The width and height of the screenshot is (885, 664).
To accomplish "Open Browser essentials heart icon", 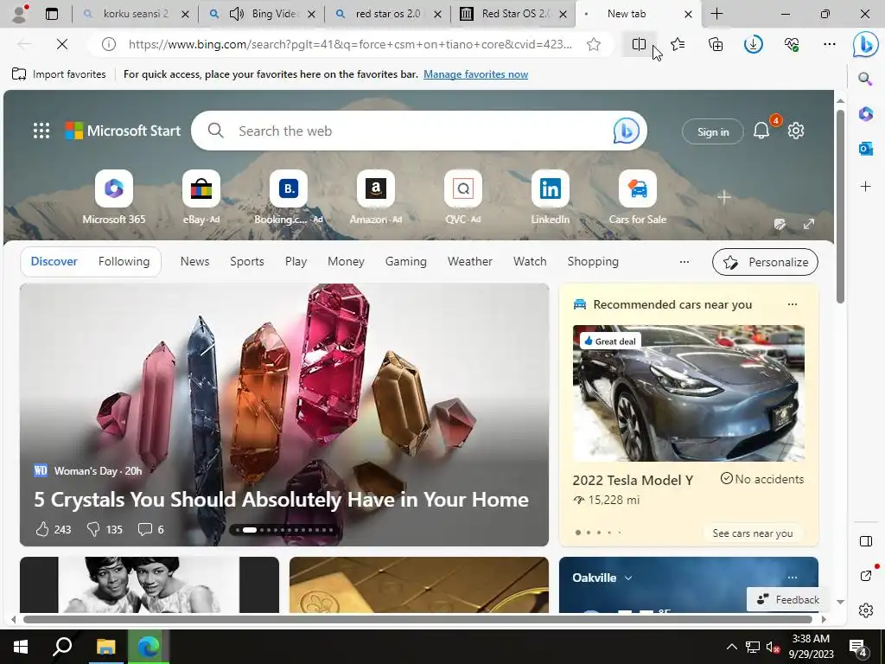I will 792,44.
